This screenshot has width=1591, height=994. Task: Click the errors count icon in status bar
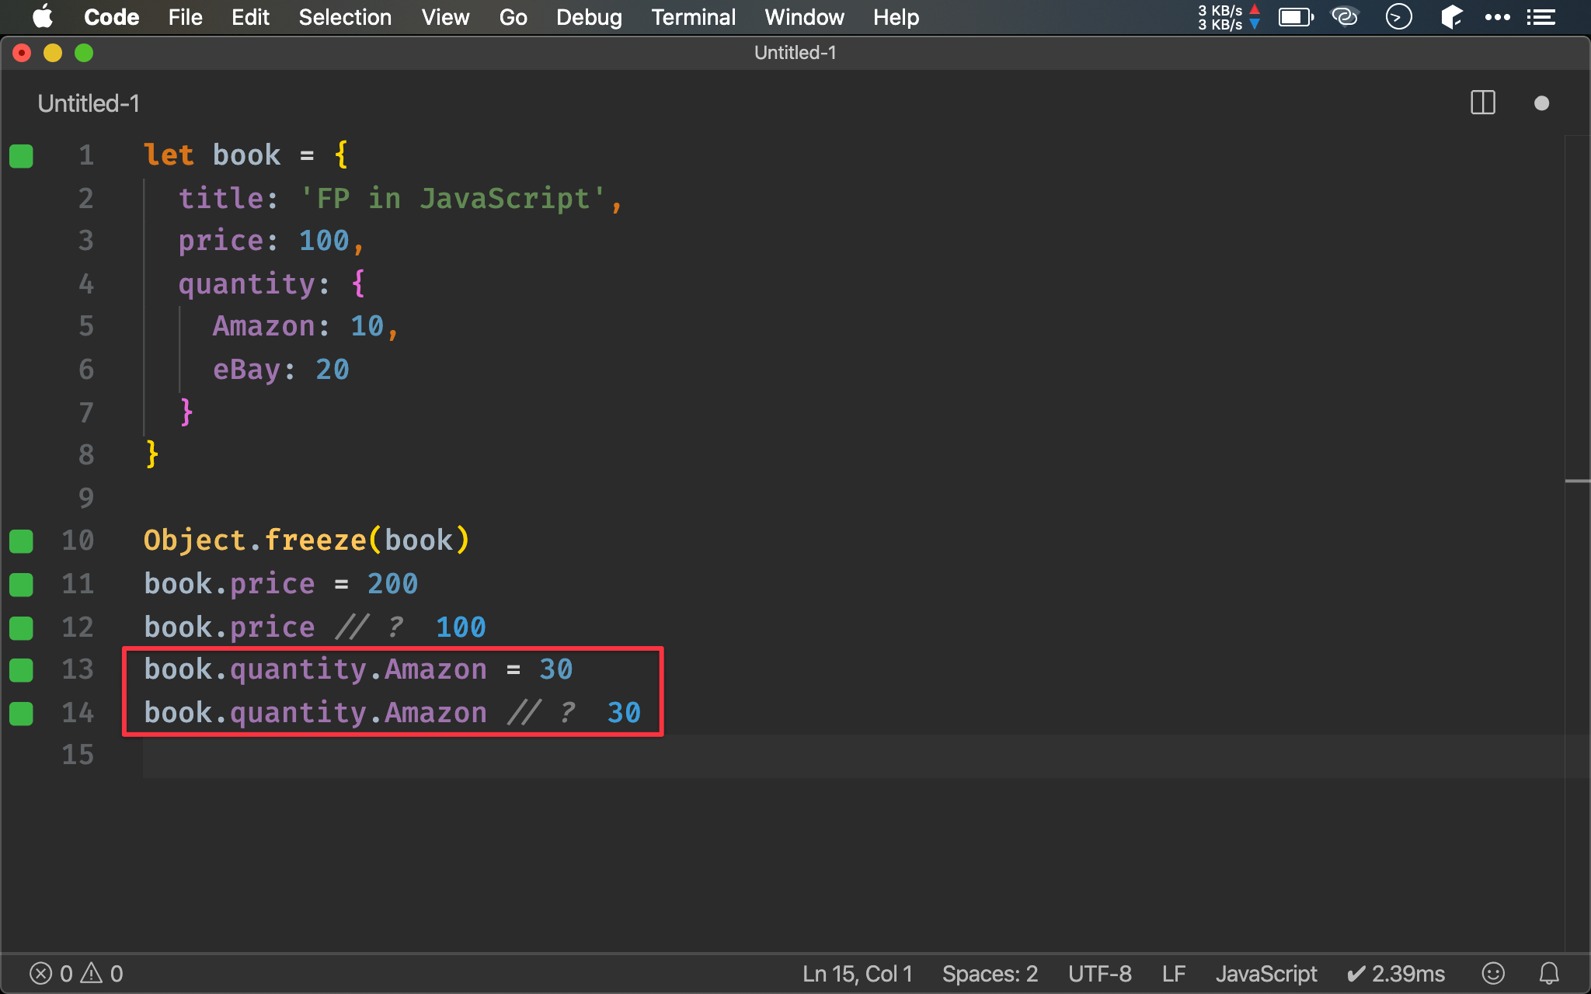tap(41, 973)
